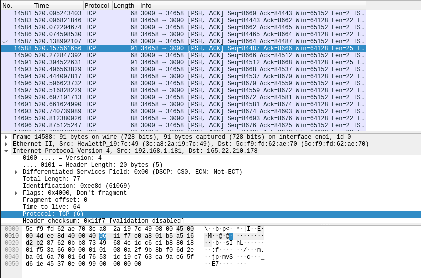421x278 pixels.
Task: Expand the Differentiated Services Field
Action: [x=17, y=172]
